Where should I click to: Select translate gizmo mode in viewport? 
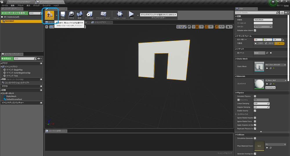tap(178, 27)
